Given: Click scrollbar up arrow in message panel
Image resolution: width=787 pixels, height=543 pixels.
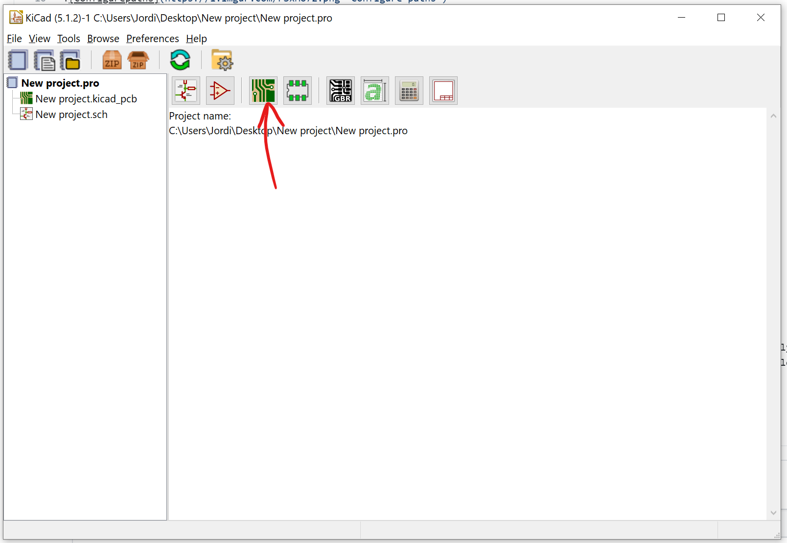Looking at the screenshot, I should pyautogui.click(x=773, y=116).
